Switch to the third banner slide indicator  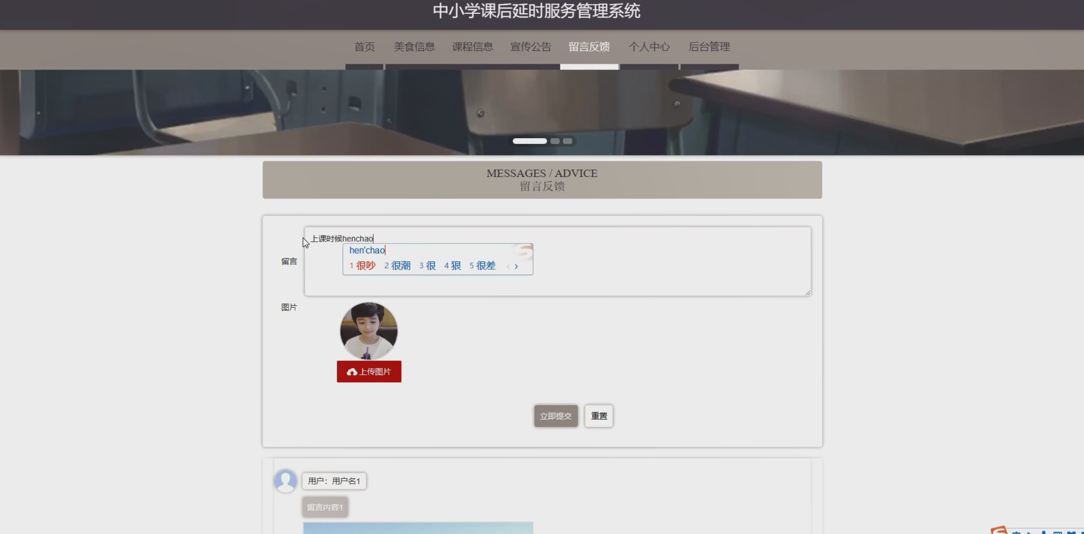pyautogui.click(x=568, y=141)
